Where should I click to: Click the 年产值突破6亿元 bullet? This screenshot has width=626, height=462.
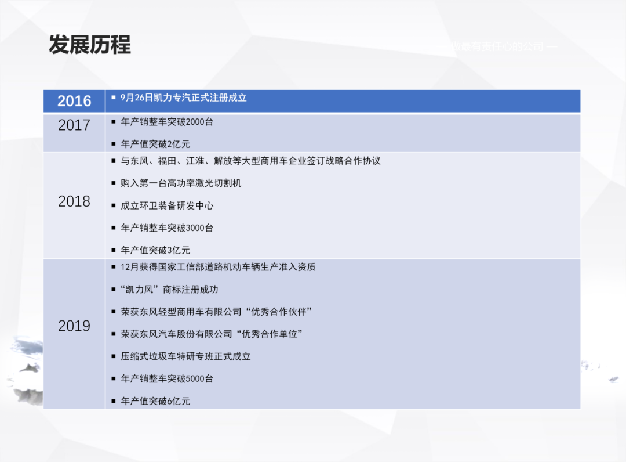click(155, 401)
